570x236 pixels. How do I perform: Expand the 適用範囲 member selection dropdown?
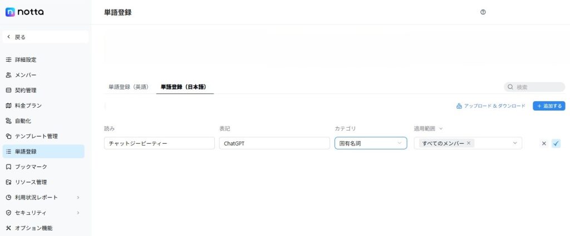point(514,143)
